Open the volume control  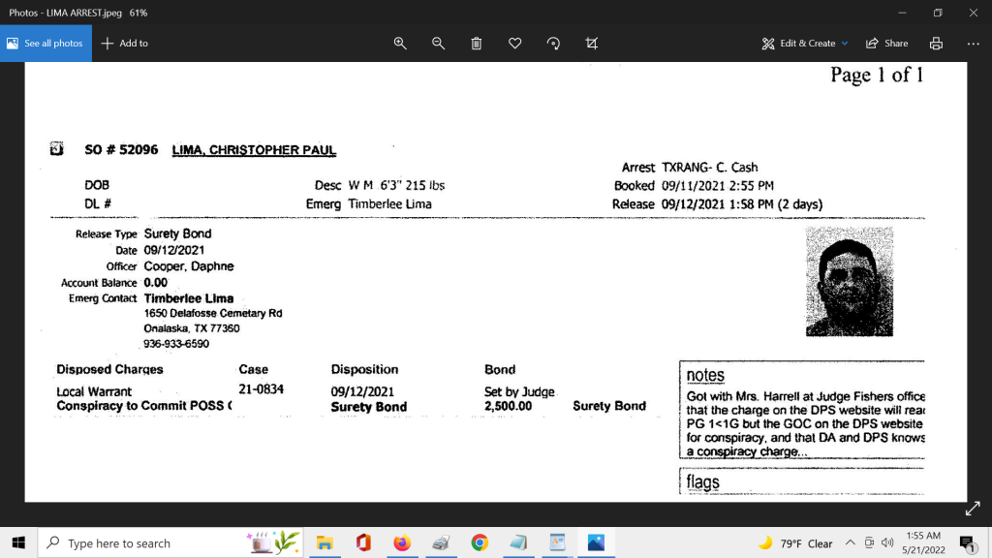coord(887,542)
